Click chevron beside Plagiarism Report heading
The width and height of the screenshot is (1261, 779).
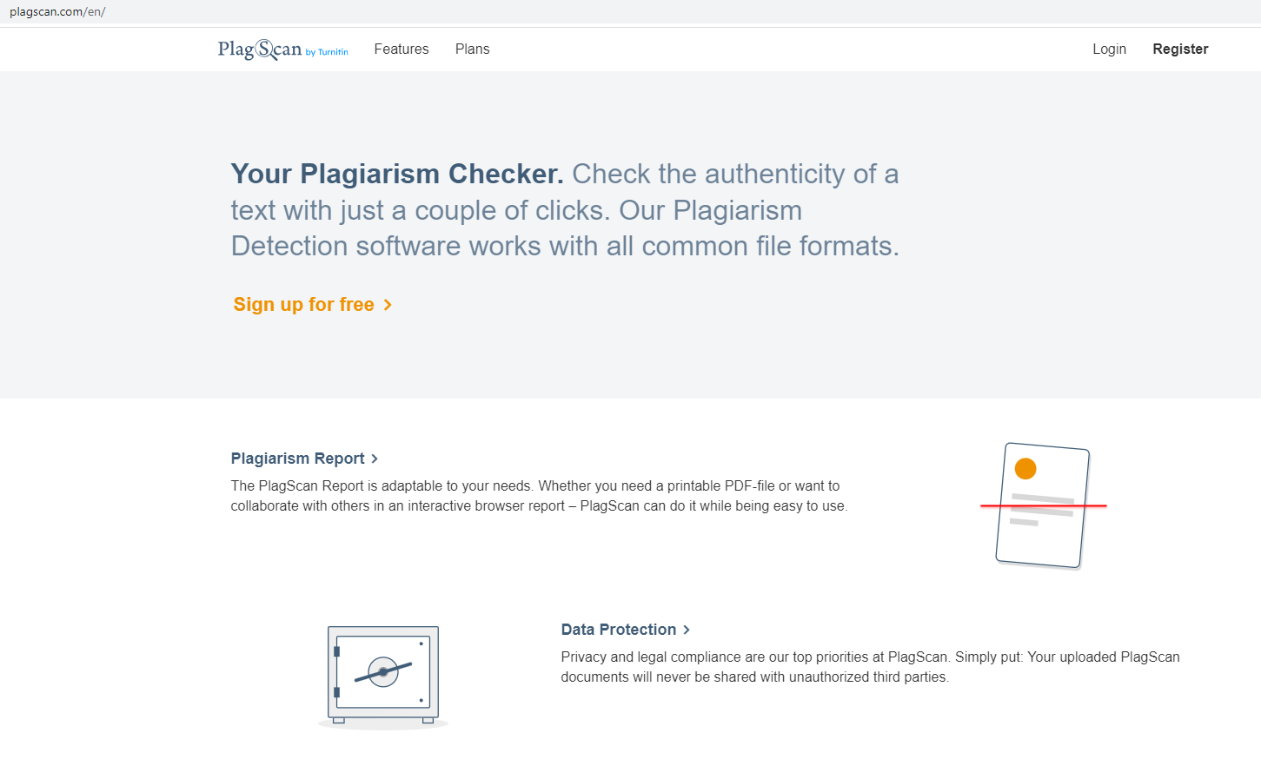[x=375, y=459]
